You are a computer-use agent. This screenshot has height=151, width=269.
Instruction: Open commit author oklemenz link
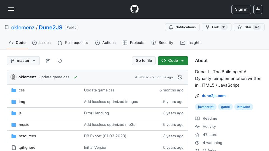(27, 77)
